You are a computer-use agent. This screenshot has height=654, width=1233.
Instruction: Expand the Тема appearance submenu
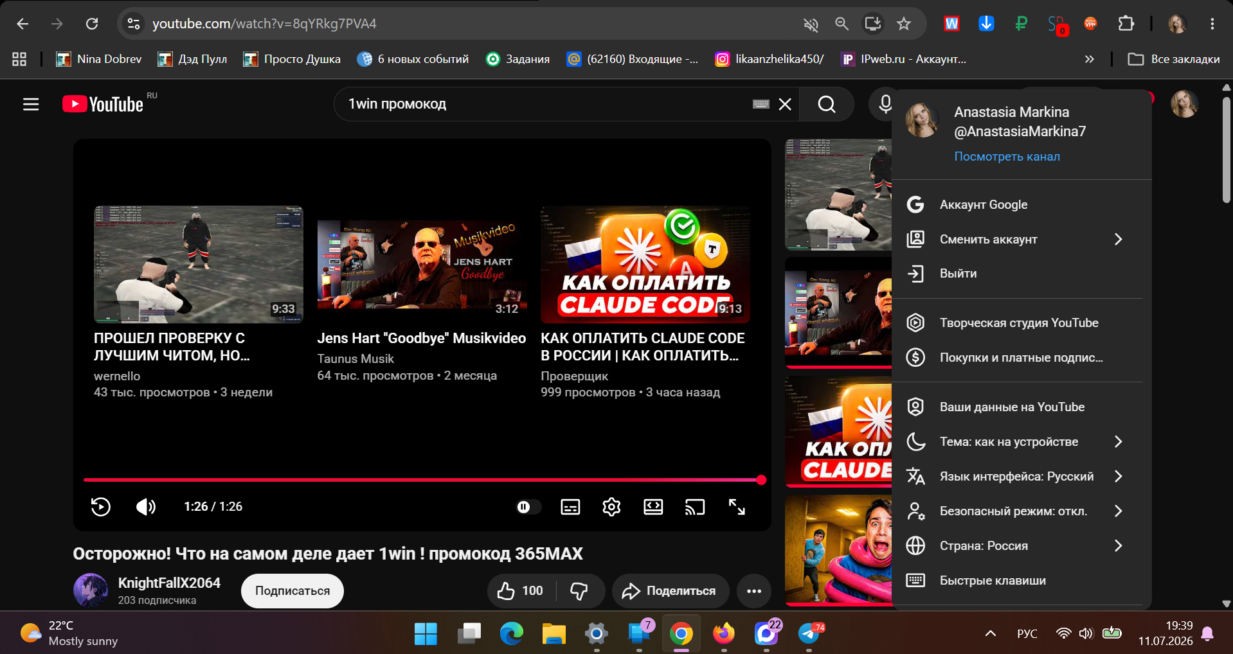pyautogui.click(x=1022, y=441)
